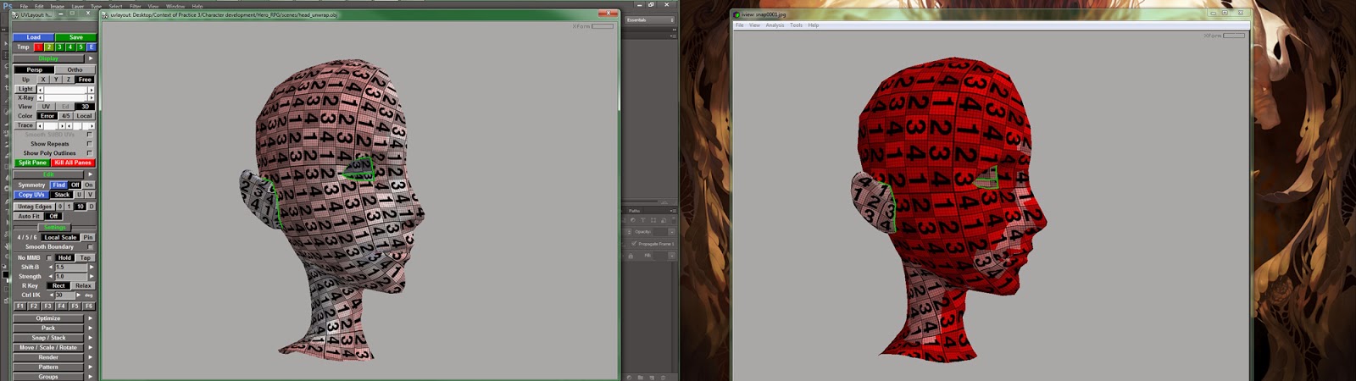
Task: Click X-Ray slider left arrow
Action: [40, 98]
